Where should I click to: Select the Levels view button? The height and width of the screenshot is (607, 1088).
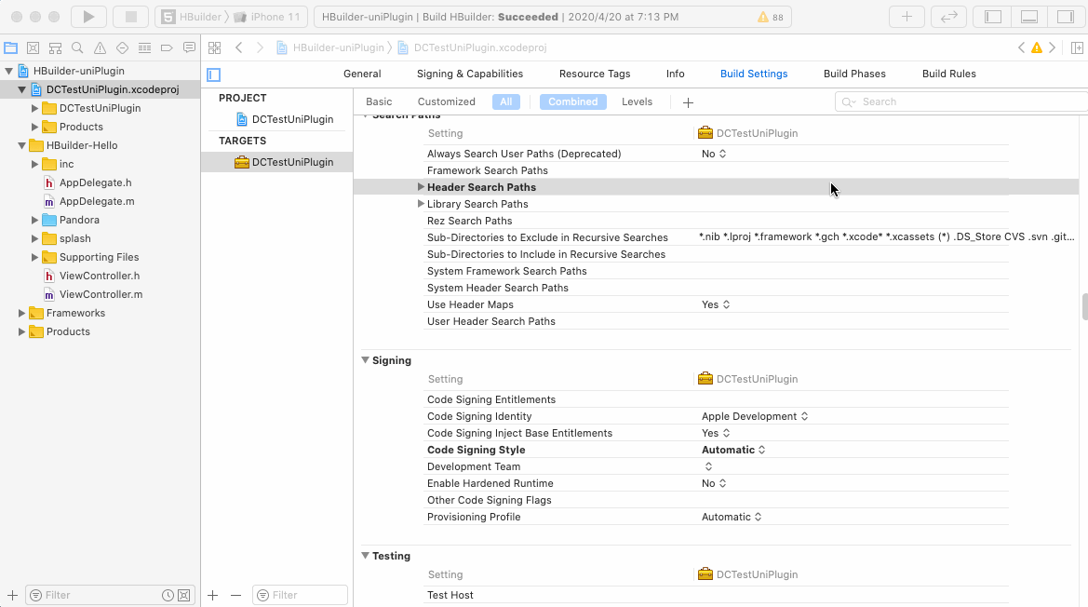637,101
